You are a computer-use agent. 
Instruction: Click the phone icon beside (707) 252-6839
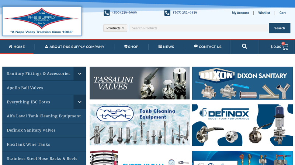tap(167, 13)
